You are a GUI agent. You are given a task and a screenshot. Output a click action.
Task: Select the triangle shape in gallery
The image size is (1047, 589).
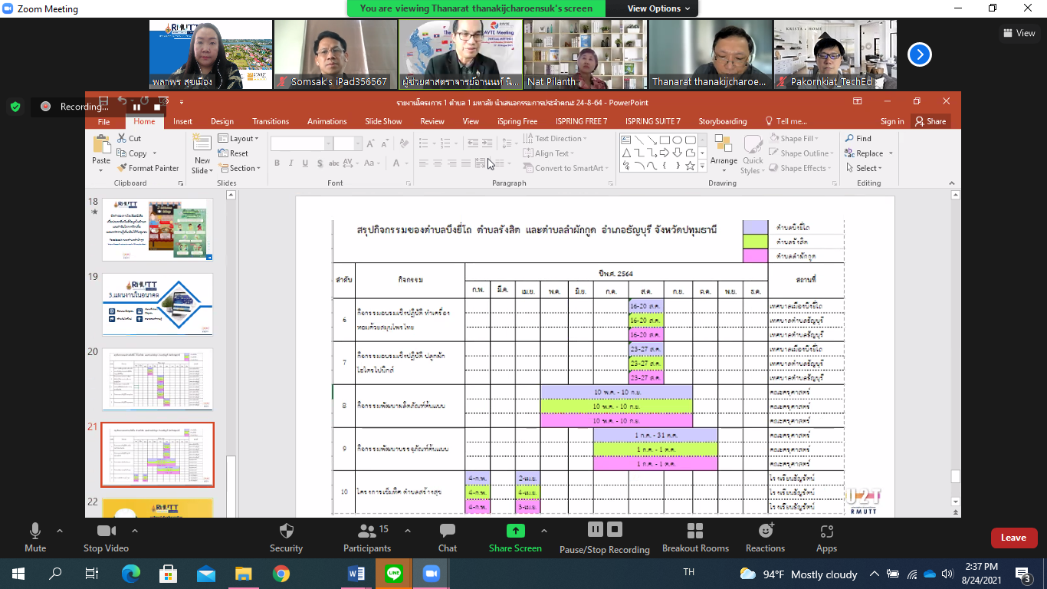point(625,153)
